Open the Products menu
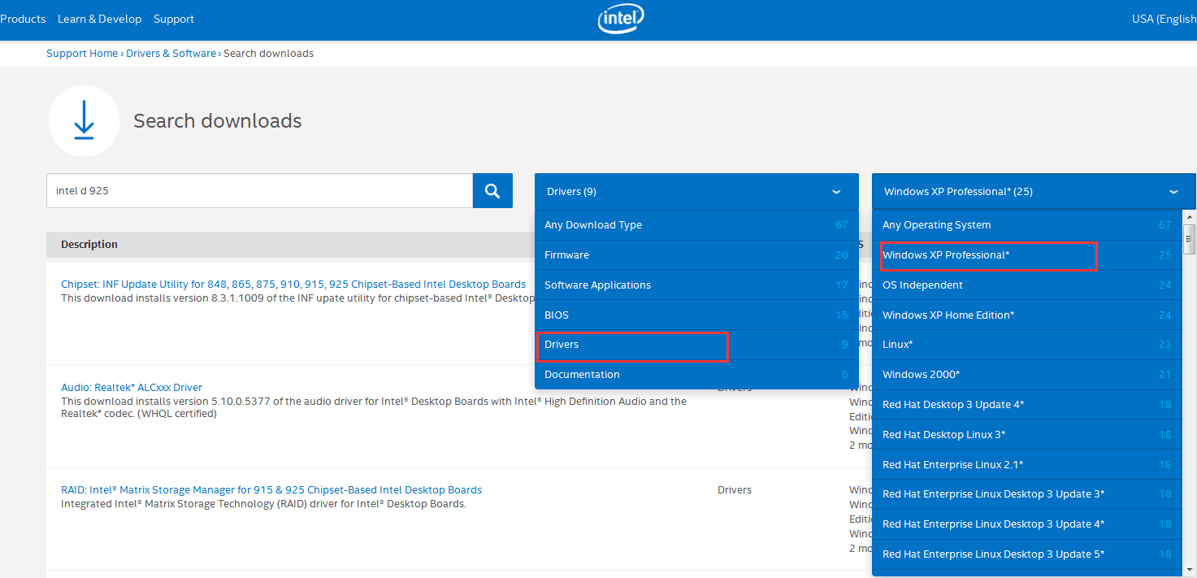This screenshot has height=578, width=1197. (23, 19)
